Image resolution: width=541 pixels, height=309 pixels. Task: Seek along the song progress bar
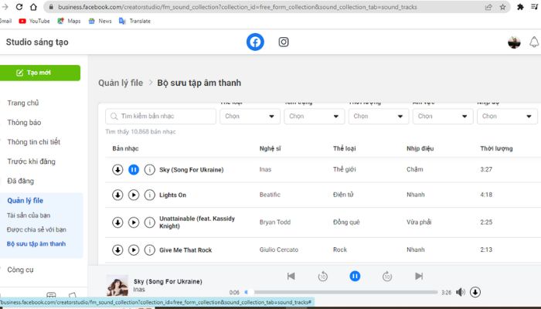tap(342, 292)
